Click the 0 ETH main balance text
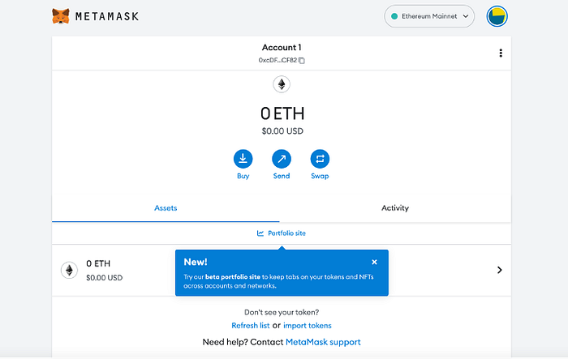This screenshot has height=359, width=568. pos(282,113)
